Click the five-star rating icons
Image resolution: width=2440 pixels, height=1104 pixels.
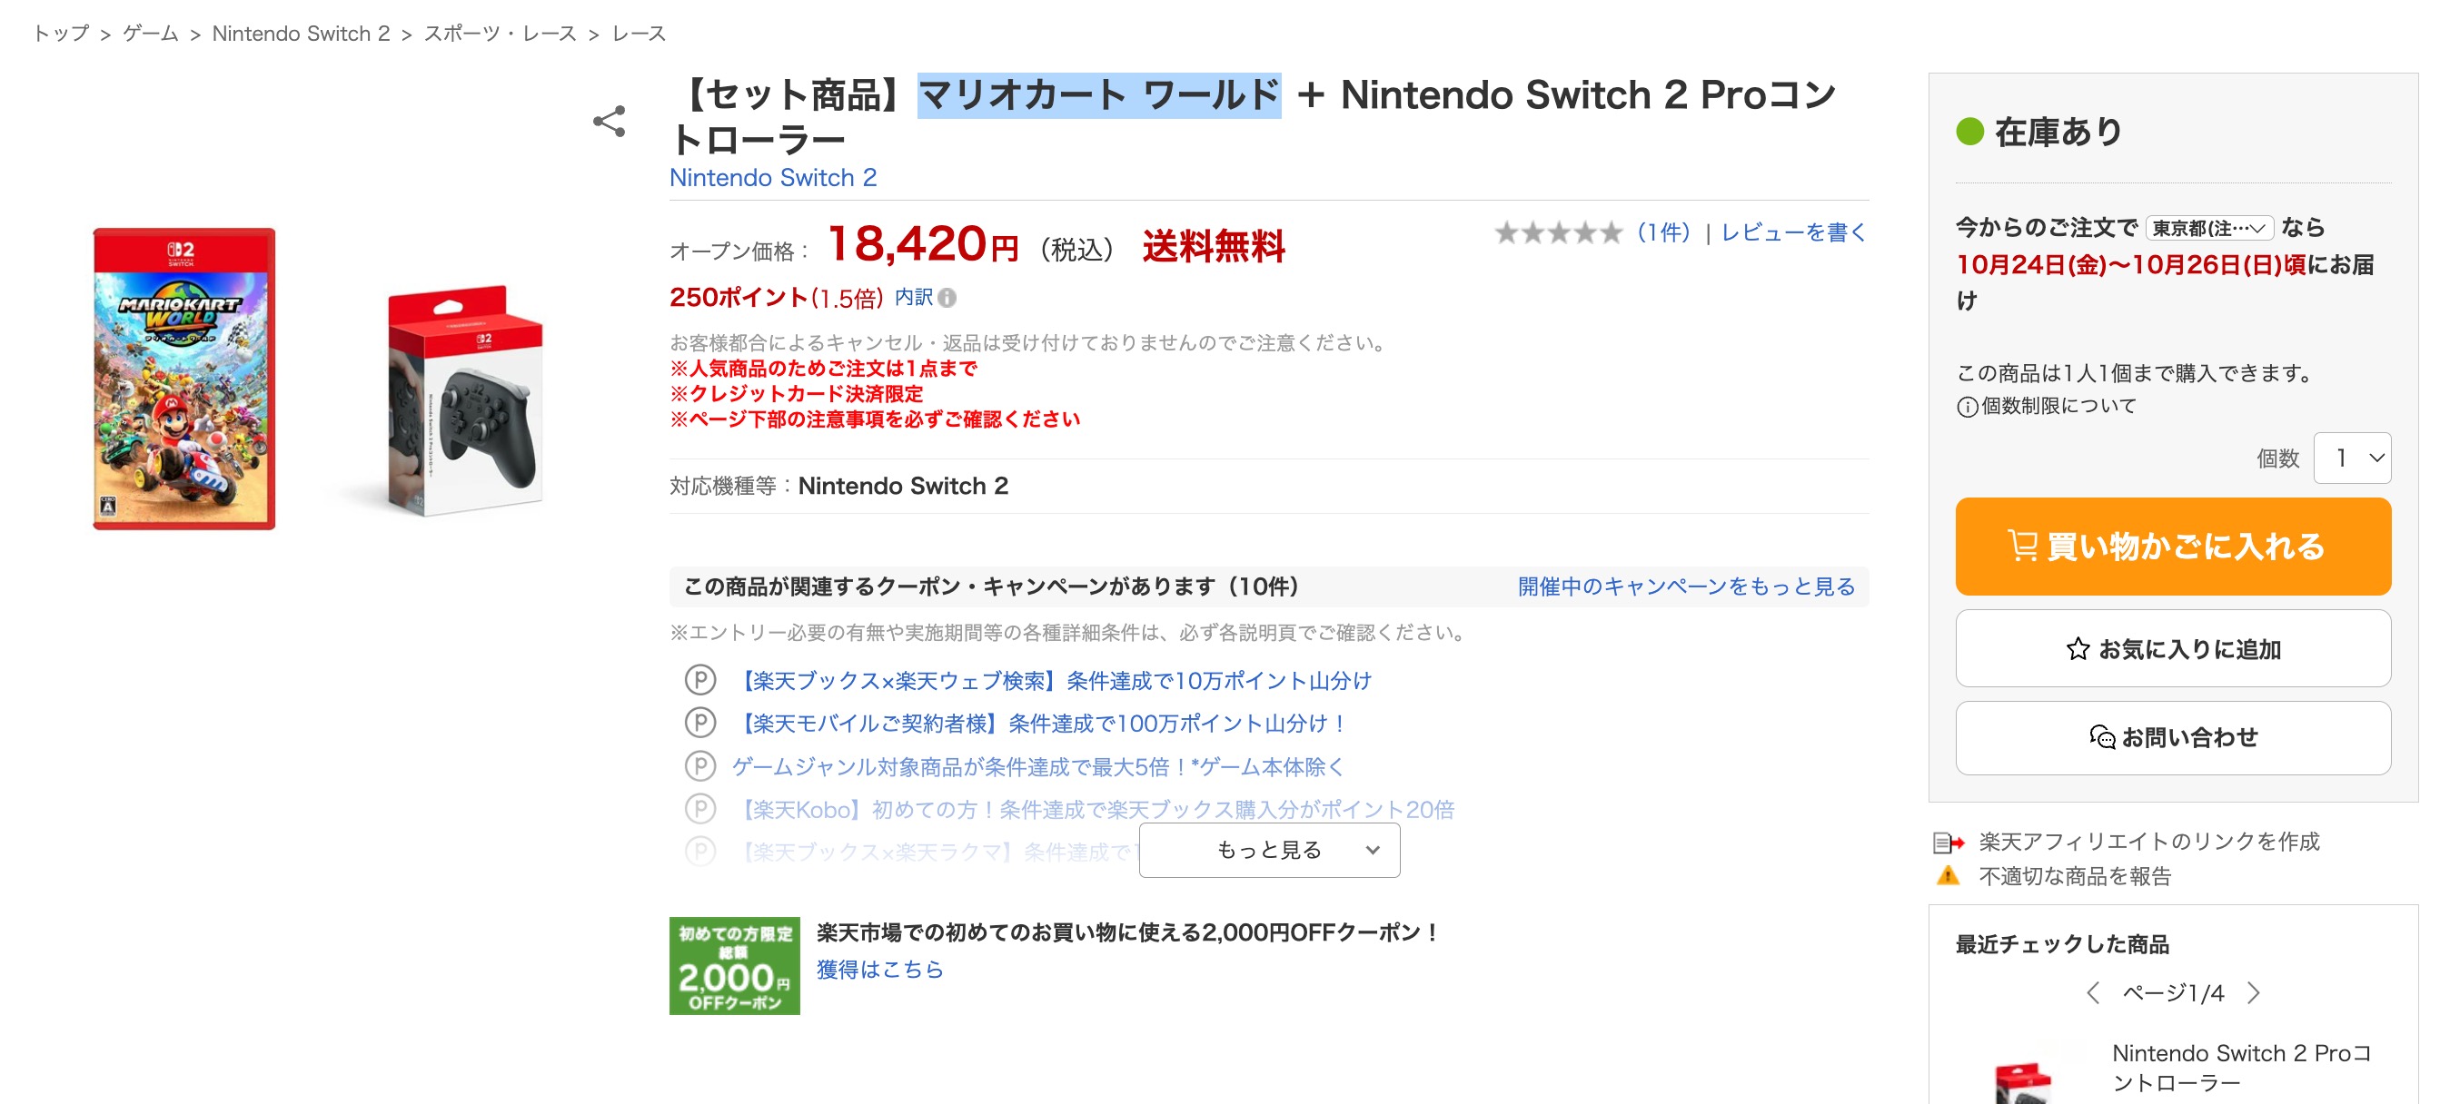[x=1558, y=232]
